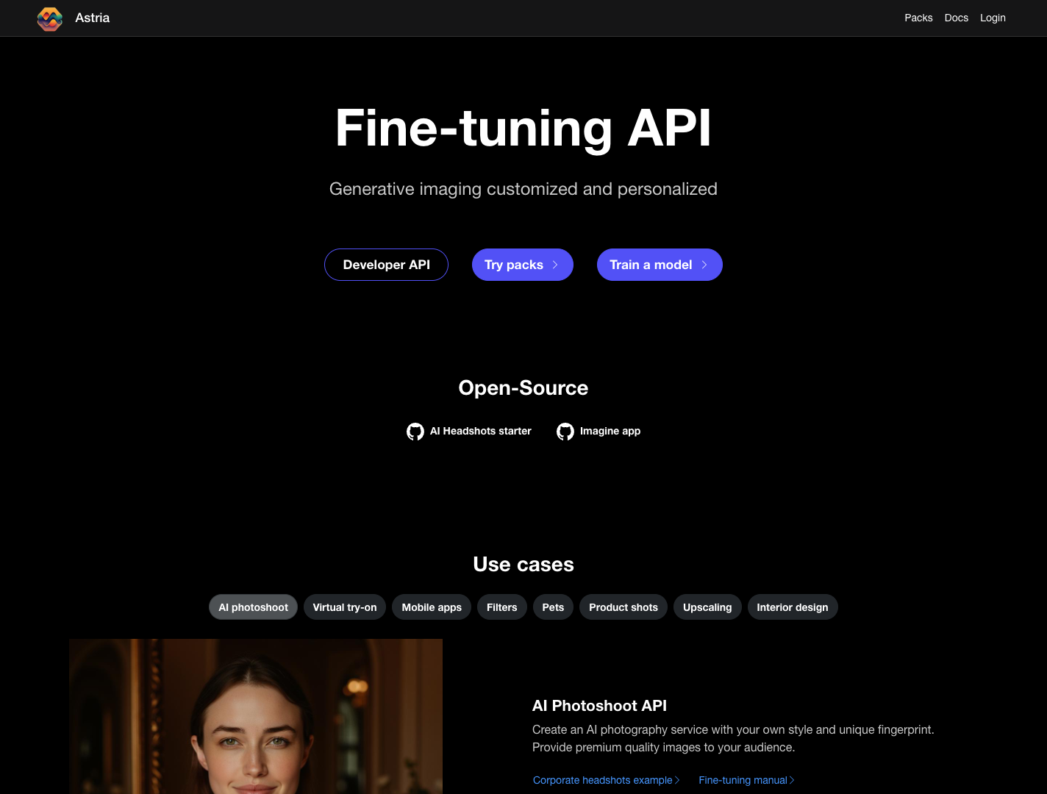The height and width of the screenshot is (794, 1047).
Task: Click the Astria logo icon
Action: pos(49,18)
